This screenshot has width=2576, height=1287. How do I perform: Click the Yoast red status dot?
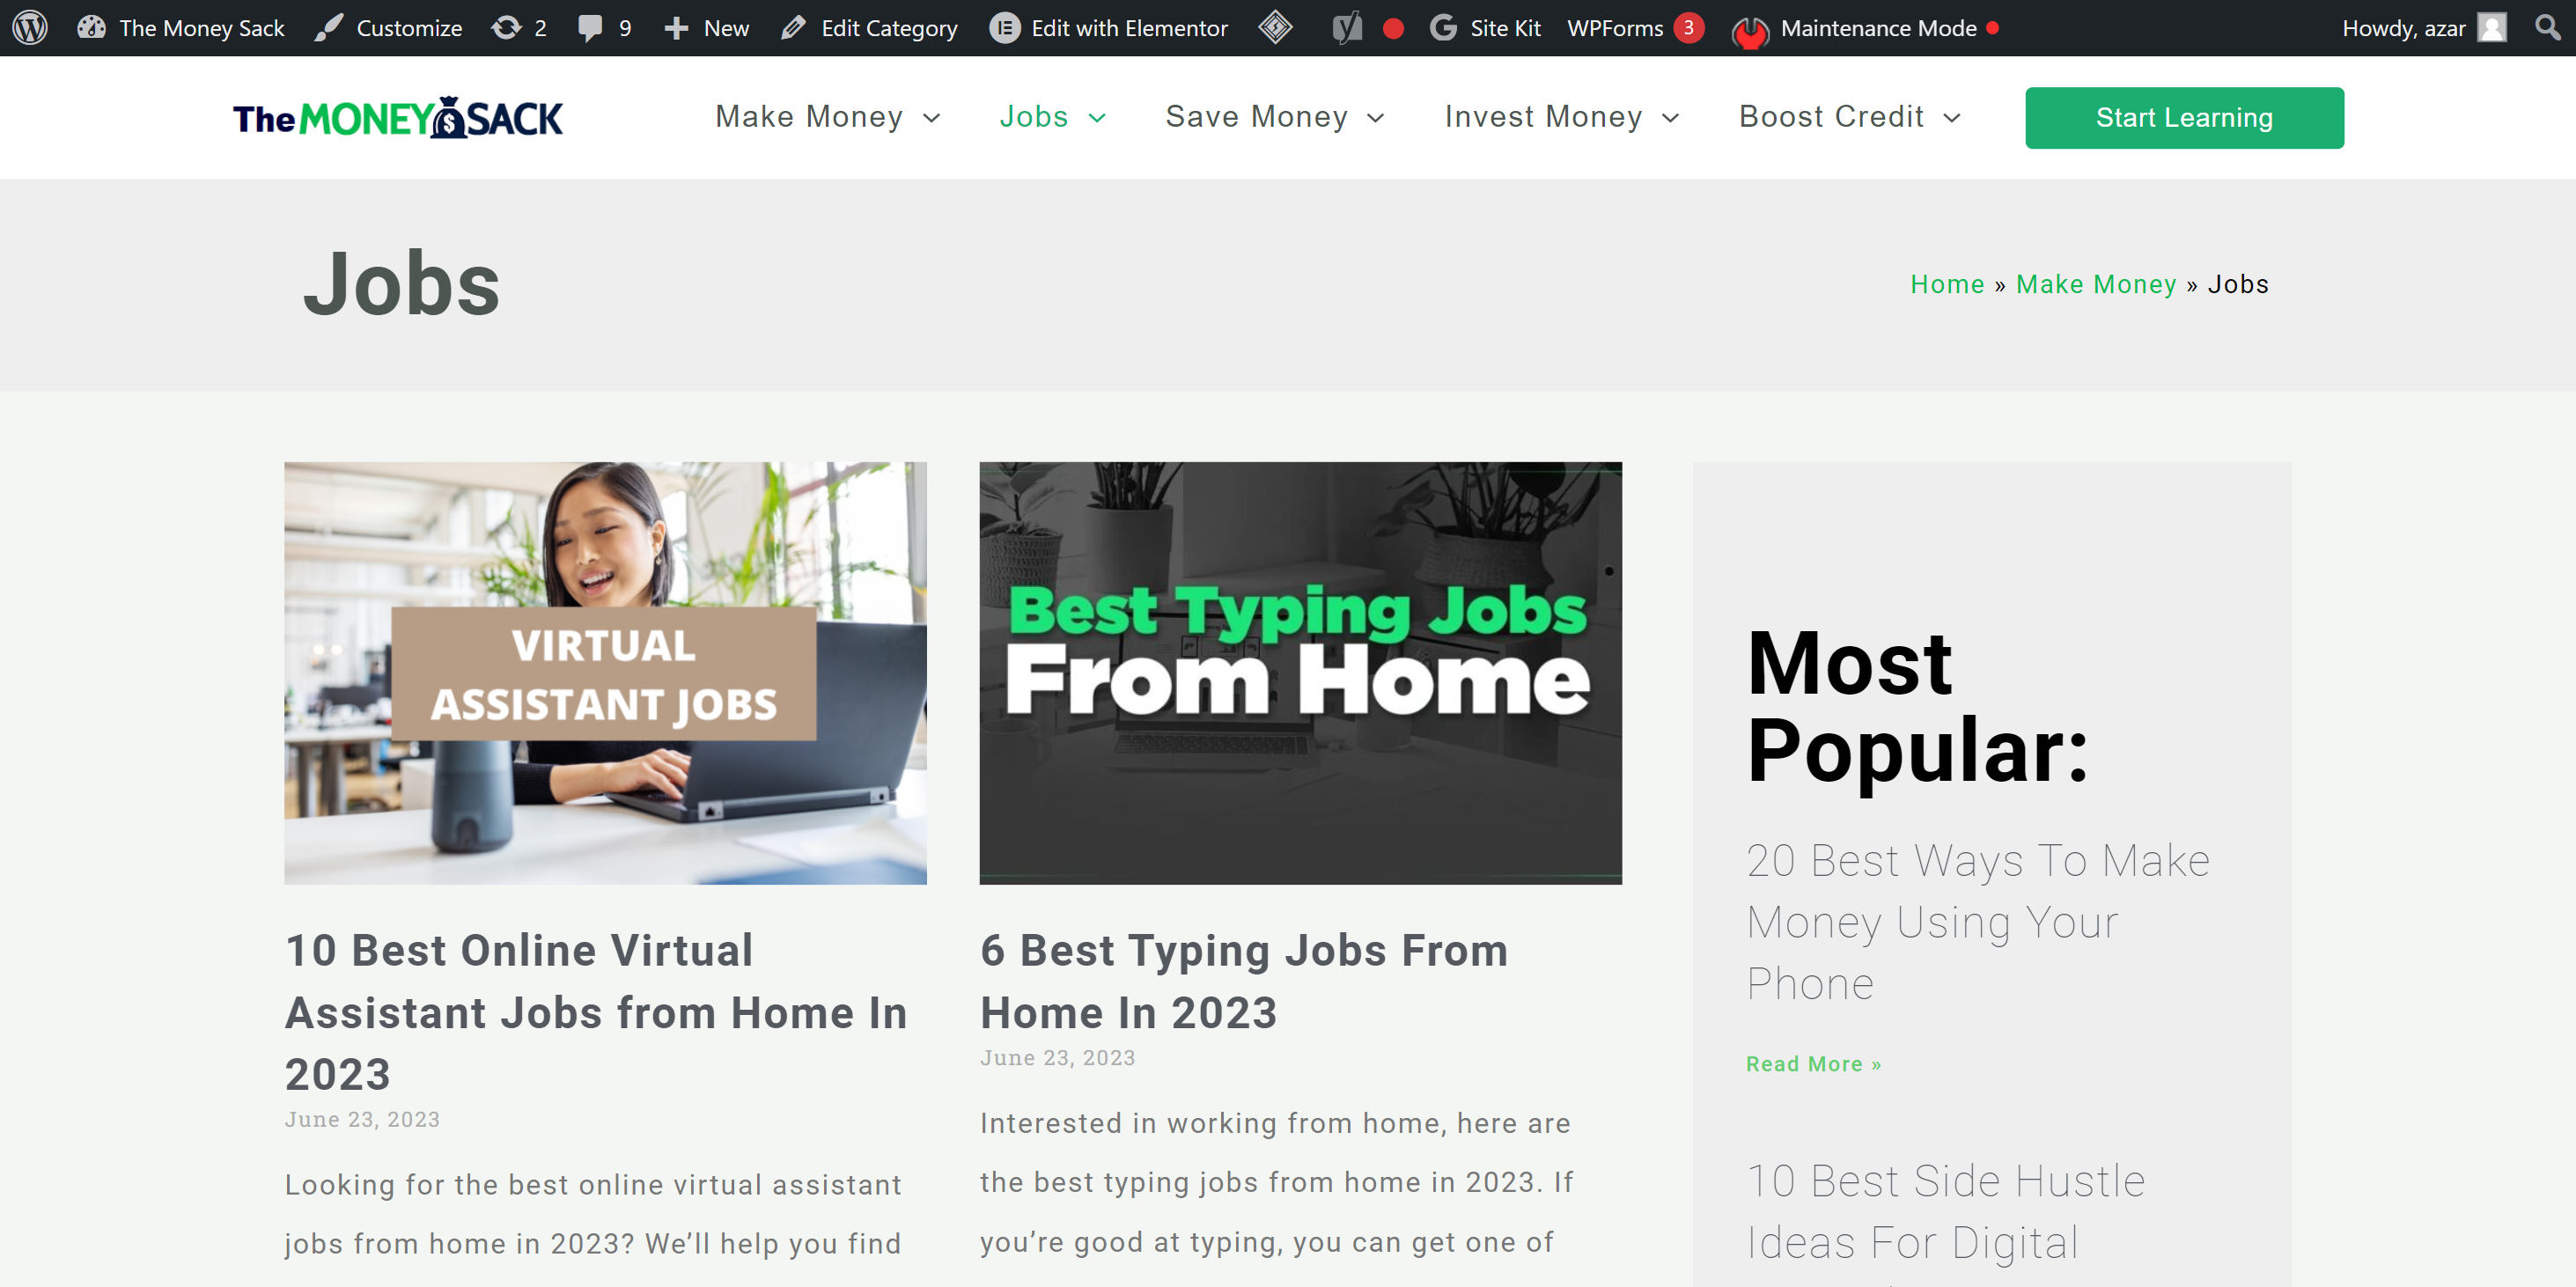tap(1393, 28)
